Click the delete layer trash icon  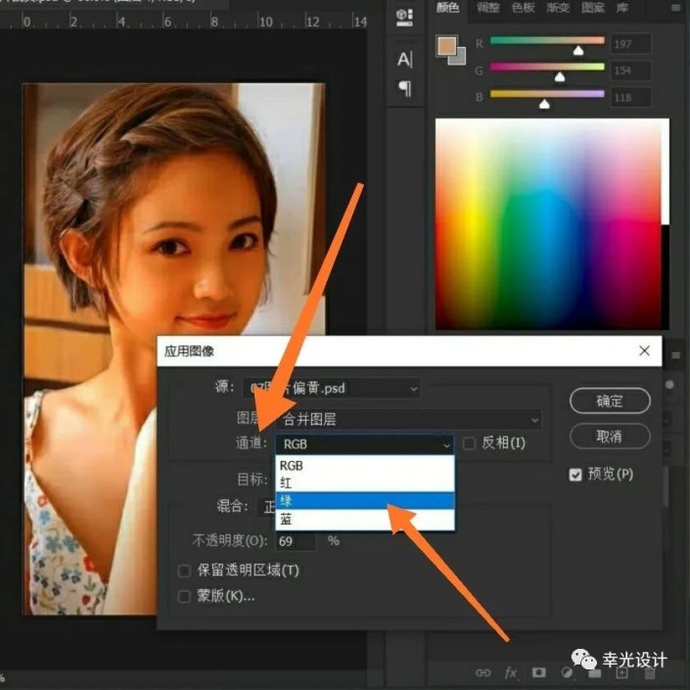650,672
